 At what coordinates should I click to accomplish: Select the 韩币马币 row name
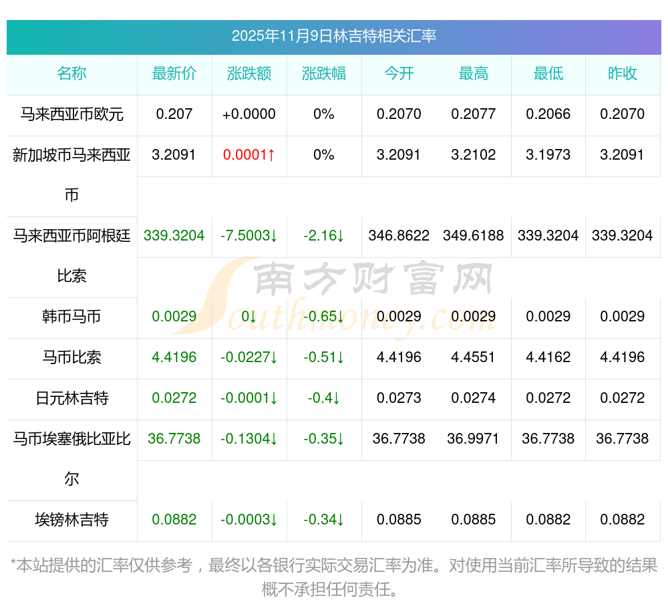coord(71,317)
